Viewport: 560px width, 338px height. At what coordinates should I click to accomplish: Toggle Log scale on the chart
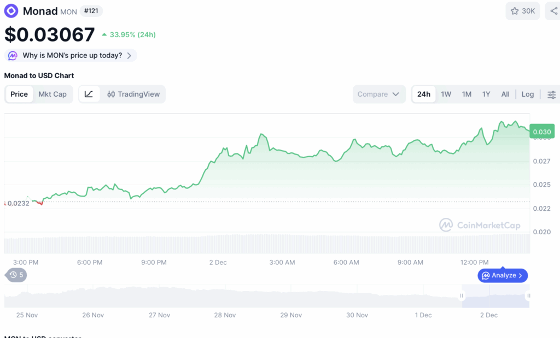click(x=527, y=94)
